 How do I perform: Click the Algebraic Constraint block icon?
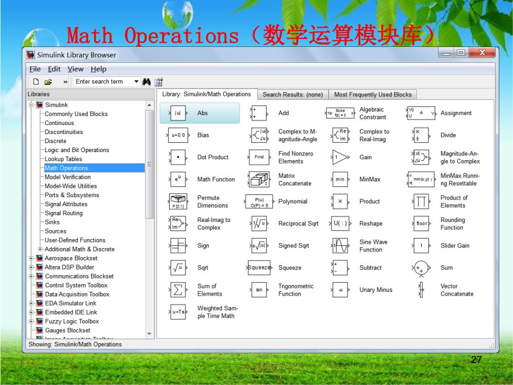340,113
